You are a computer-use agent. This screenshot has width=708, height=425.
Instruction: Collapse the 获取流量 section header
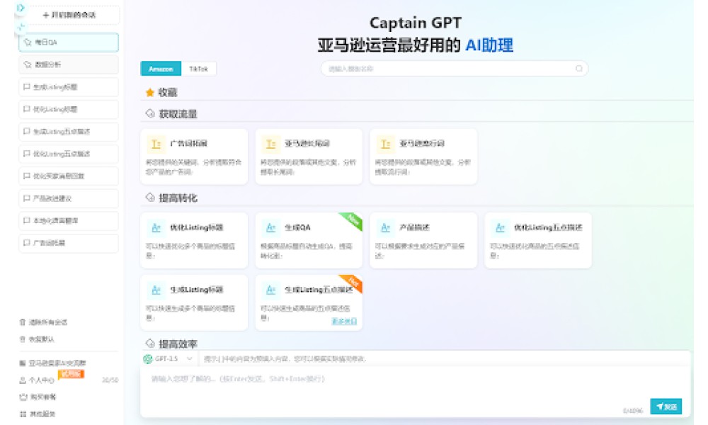[x=171, y=114]
